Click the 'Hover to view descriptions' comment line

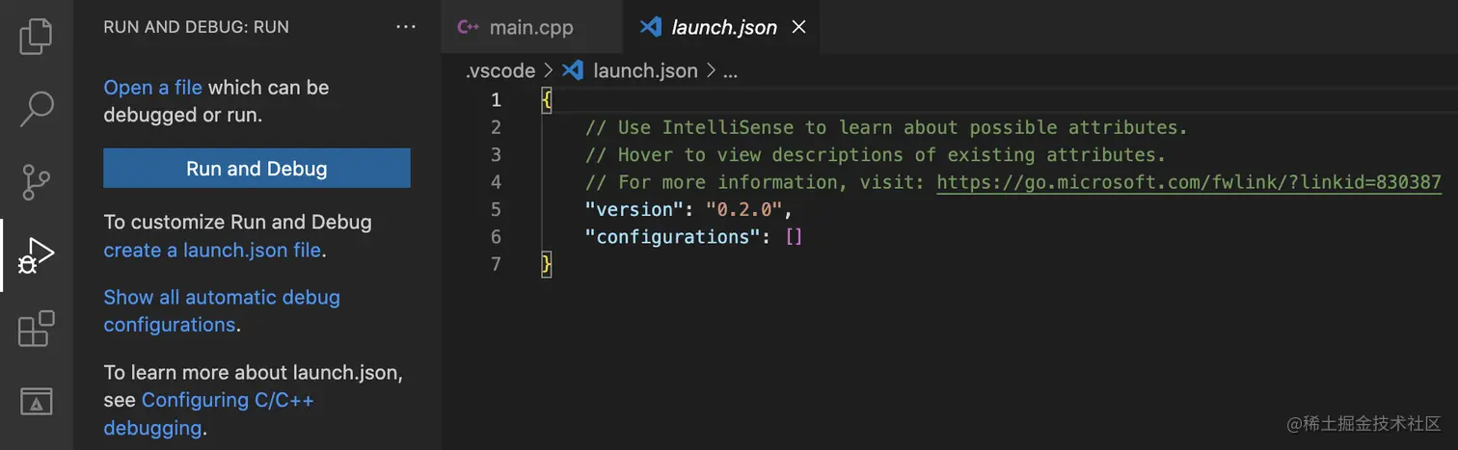(876, 154)
